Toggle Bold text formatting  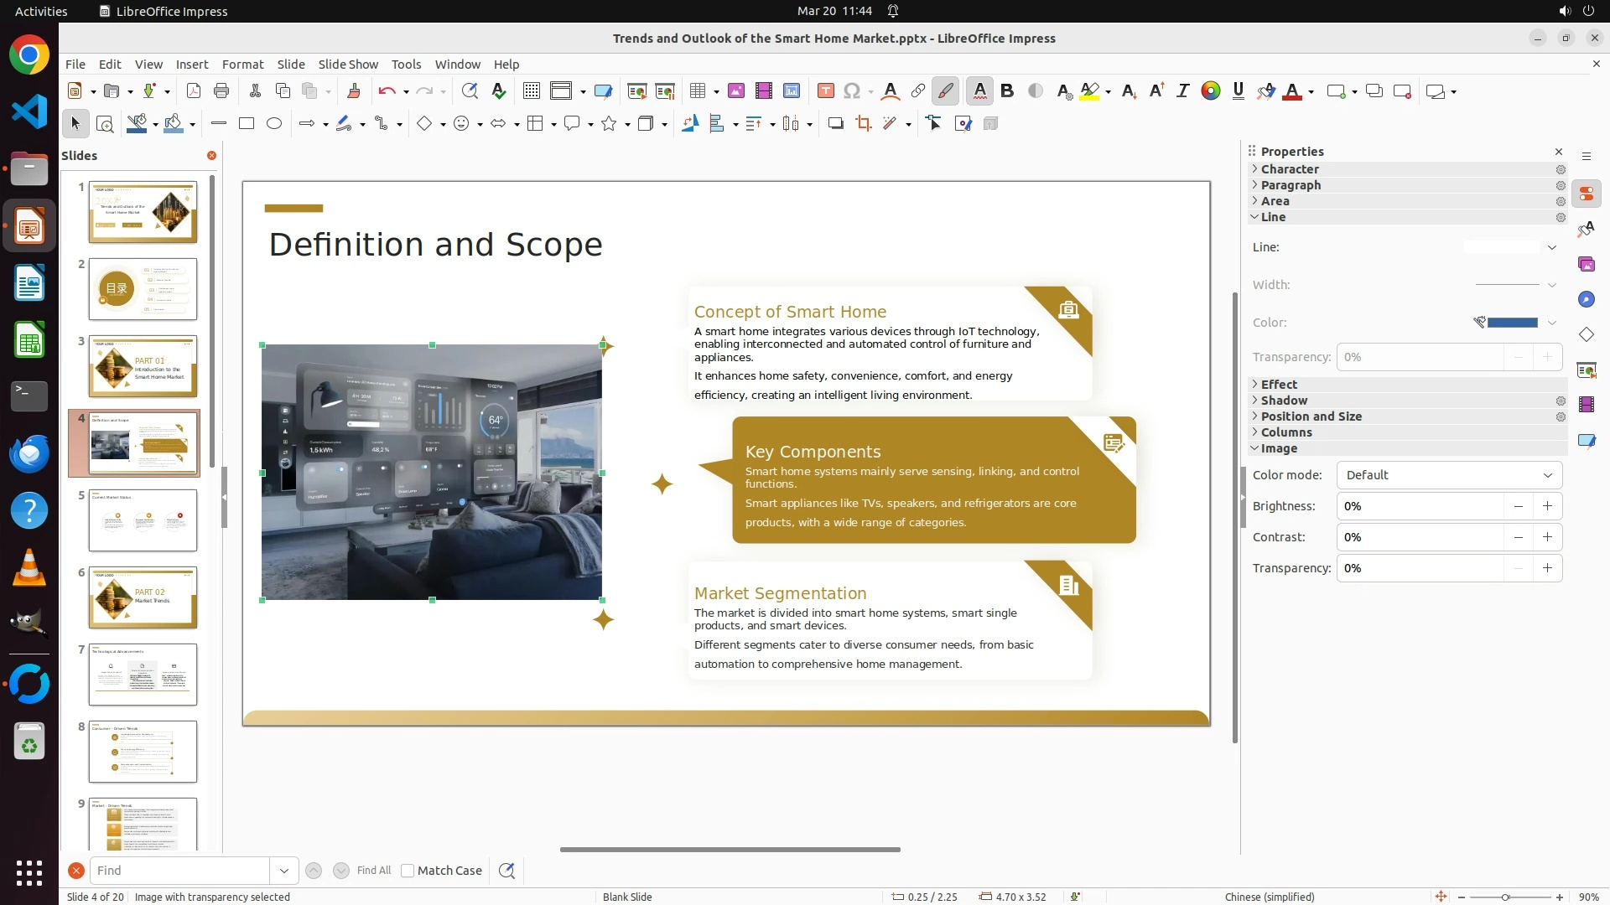click(x=1007, y=91)
